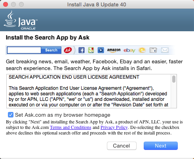Click the weather sun icon in toolbar
The image size is (194, 159).
tap(142, 50)
